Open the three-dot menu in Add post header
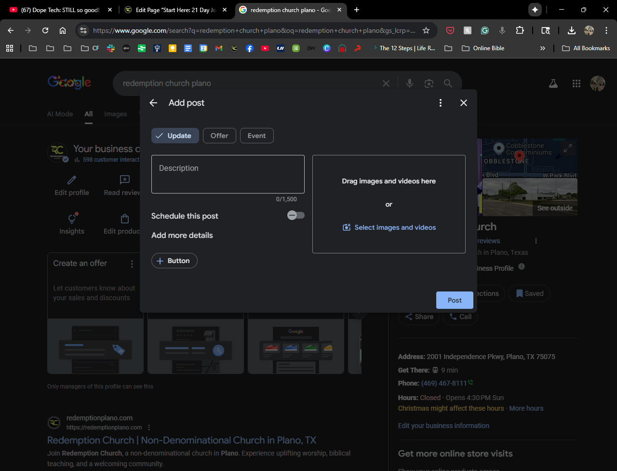 (x=440, y=103)
